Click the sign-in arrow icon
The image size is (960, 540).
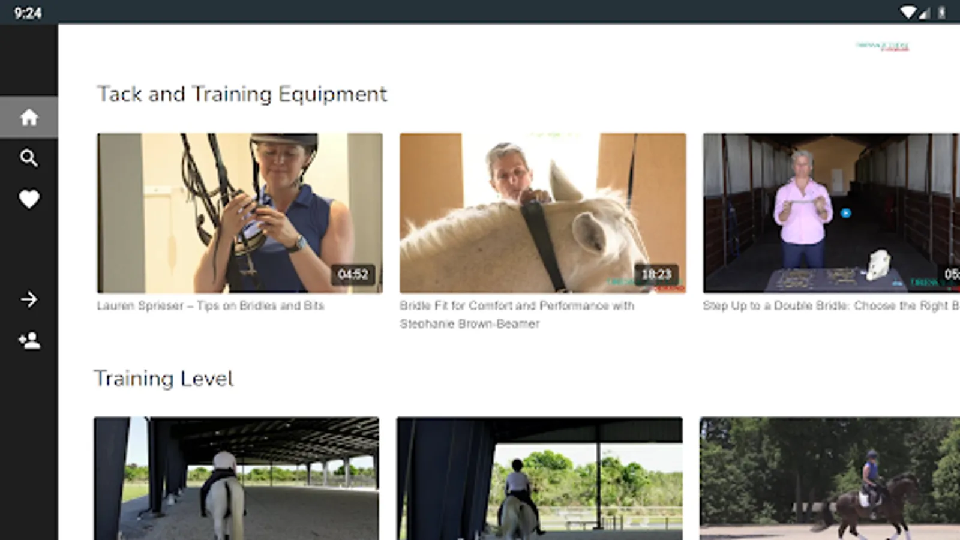[29, 299]
